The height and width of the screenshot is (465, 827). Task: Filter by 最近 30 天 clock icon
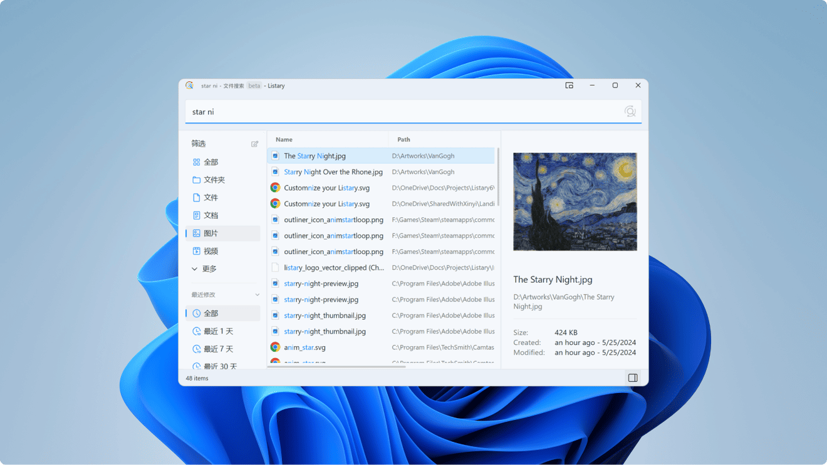pos(197,366)
